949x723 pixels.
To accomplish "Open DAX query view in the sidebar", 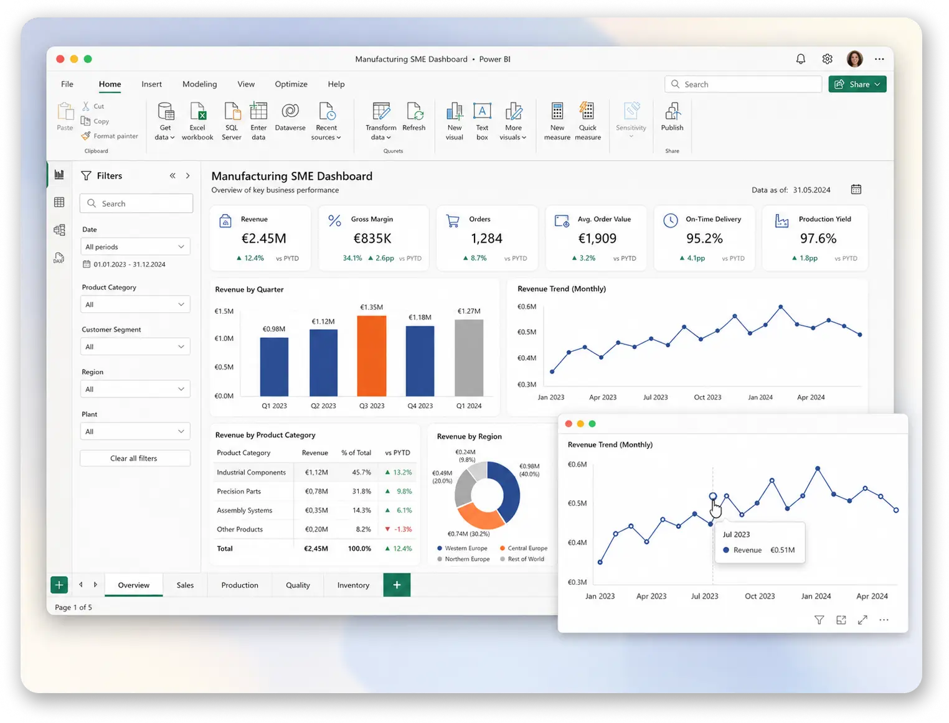I will (x=59, y=258).
